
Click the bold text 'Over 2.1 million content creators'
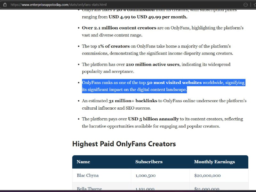pyautogui.click(x=119, y=28)
